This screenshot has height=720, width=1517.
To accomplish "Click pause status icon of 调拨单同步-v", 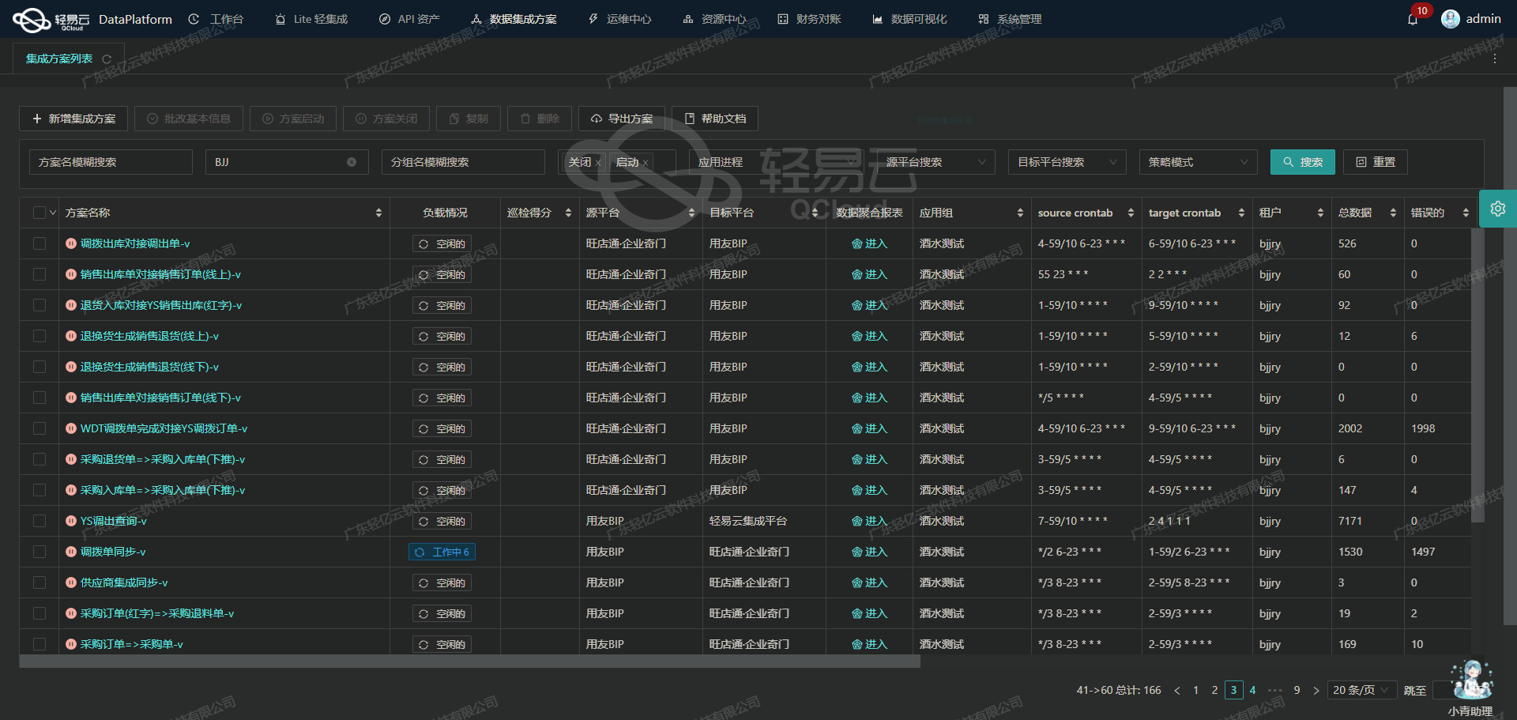I will pos(71,552).
